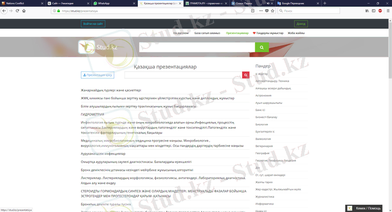Select the Журналистика subject

point(265,197)
